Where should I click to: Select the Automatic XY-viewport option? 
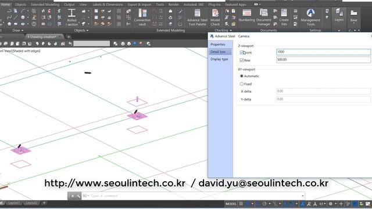pos(242,76)
